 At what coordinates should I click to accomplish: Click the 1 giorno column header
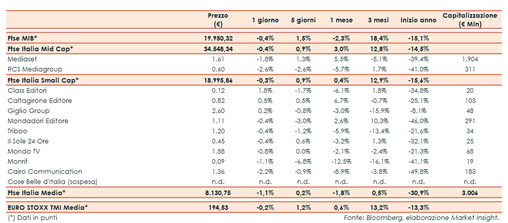point(265,20)
